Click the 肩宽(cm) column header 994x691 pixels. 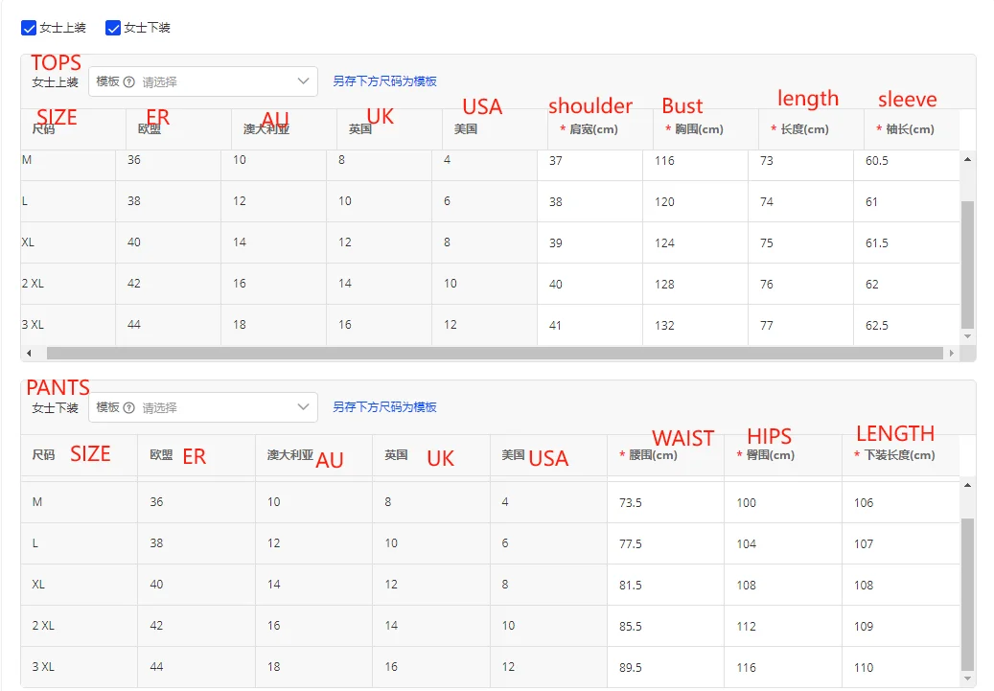(593, 129)
